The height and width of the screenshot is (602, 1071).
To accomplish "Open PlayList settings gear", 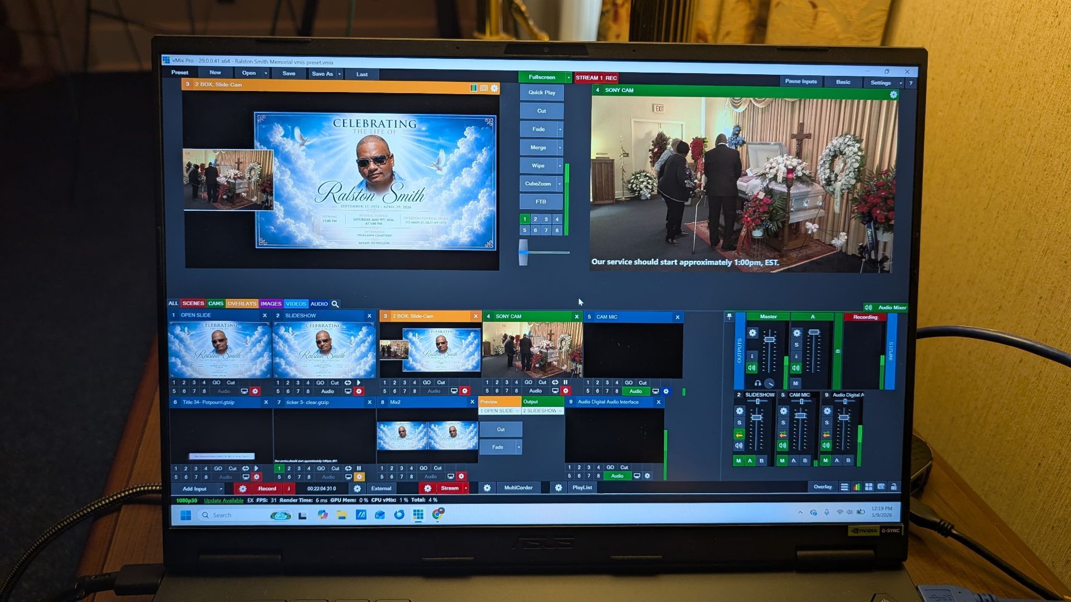I will (558, 488).
